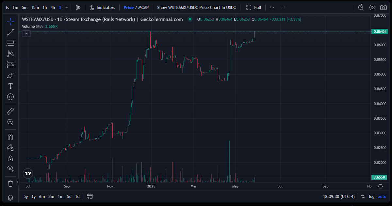This screenshot has width=392, height=206.
Task: Take a chart snapshot with camera
Action: (383, 8)
